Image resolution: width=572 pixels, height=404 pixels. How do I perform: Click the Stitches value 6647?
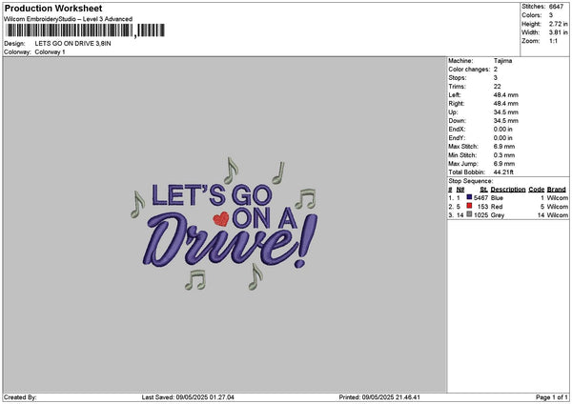tap(557, 7)
